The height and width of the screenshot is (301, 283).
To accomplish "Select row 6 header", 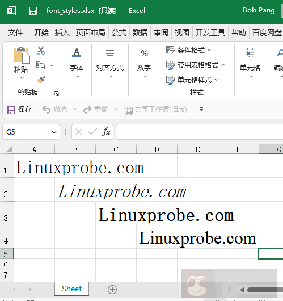I will tap(7, 264).
